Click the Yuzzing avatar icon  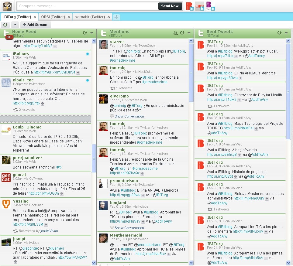[x=6, y=204]
